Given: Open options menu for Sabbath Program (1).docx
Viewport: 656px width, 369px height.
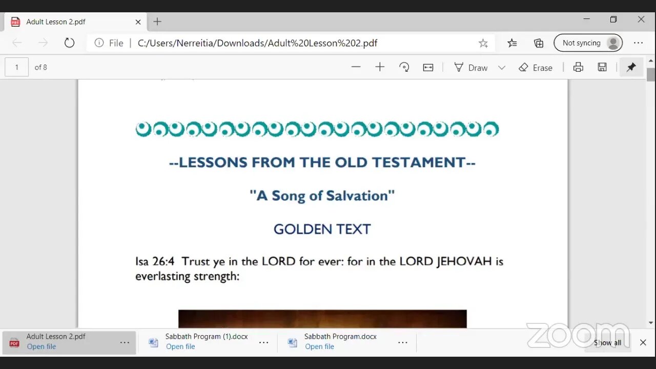Looking at the screenshot, I should click(263, 342).
